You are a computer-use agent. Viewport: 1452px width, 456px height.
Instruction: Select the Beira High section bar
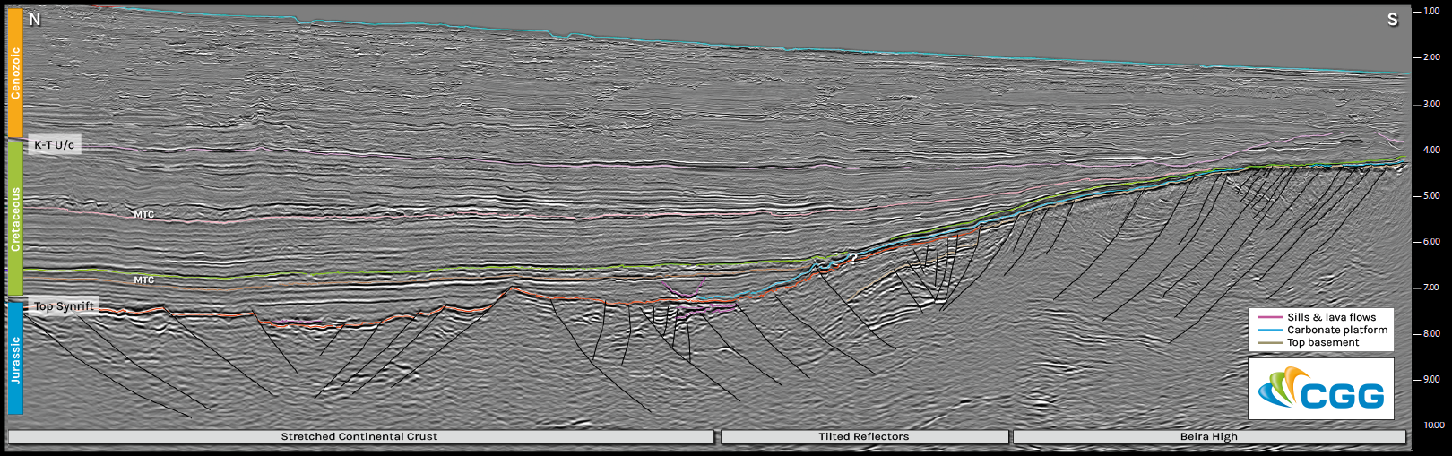tap(1208, 437)
